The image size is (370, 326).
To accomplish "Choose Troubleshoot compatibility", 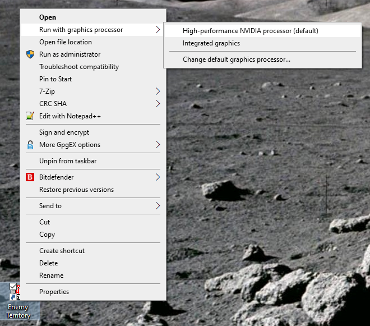I will 93,67.
